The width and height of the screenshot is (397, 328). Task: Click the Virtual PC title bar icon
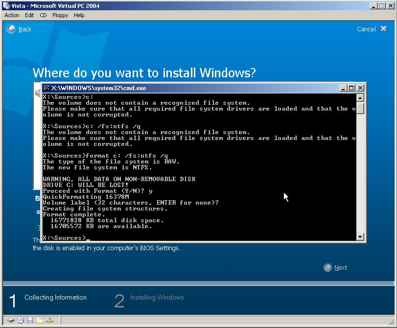click(6, 5)
